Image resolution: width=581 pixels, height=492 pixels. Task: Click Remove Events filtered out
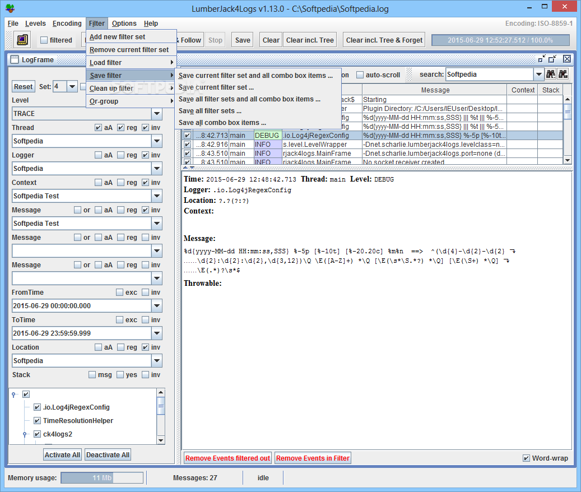227,458
